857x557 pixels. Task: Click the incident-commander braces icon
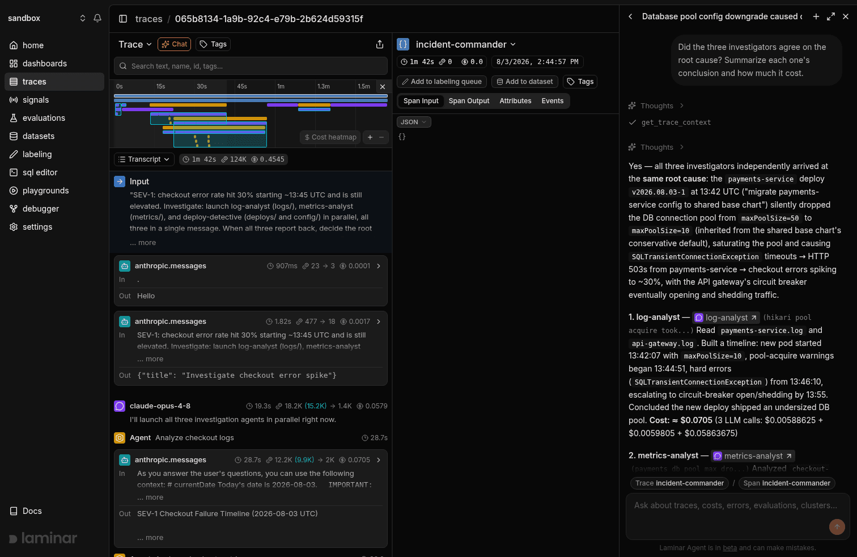pyautogui.click(x=403, y=44)
